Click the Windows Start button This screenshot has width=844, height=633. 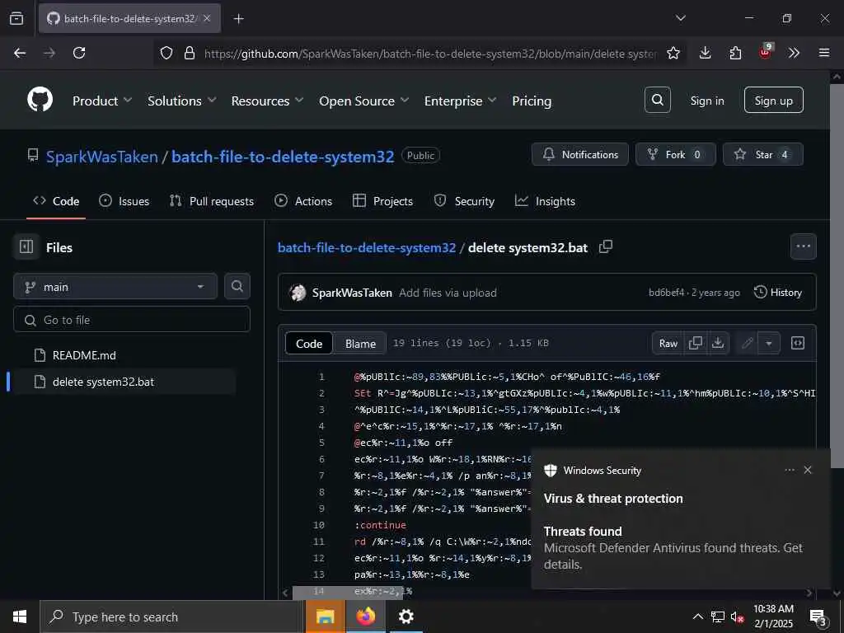click(x=20, y=617)
